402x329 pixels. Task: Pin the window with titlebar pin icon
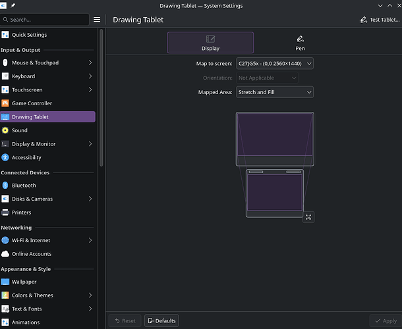[x=13, y=6]
